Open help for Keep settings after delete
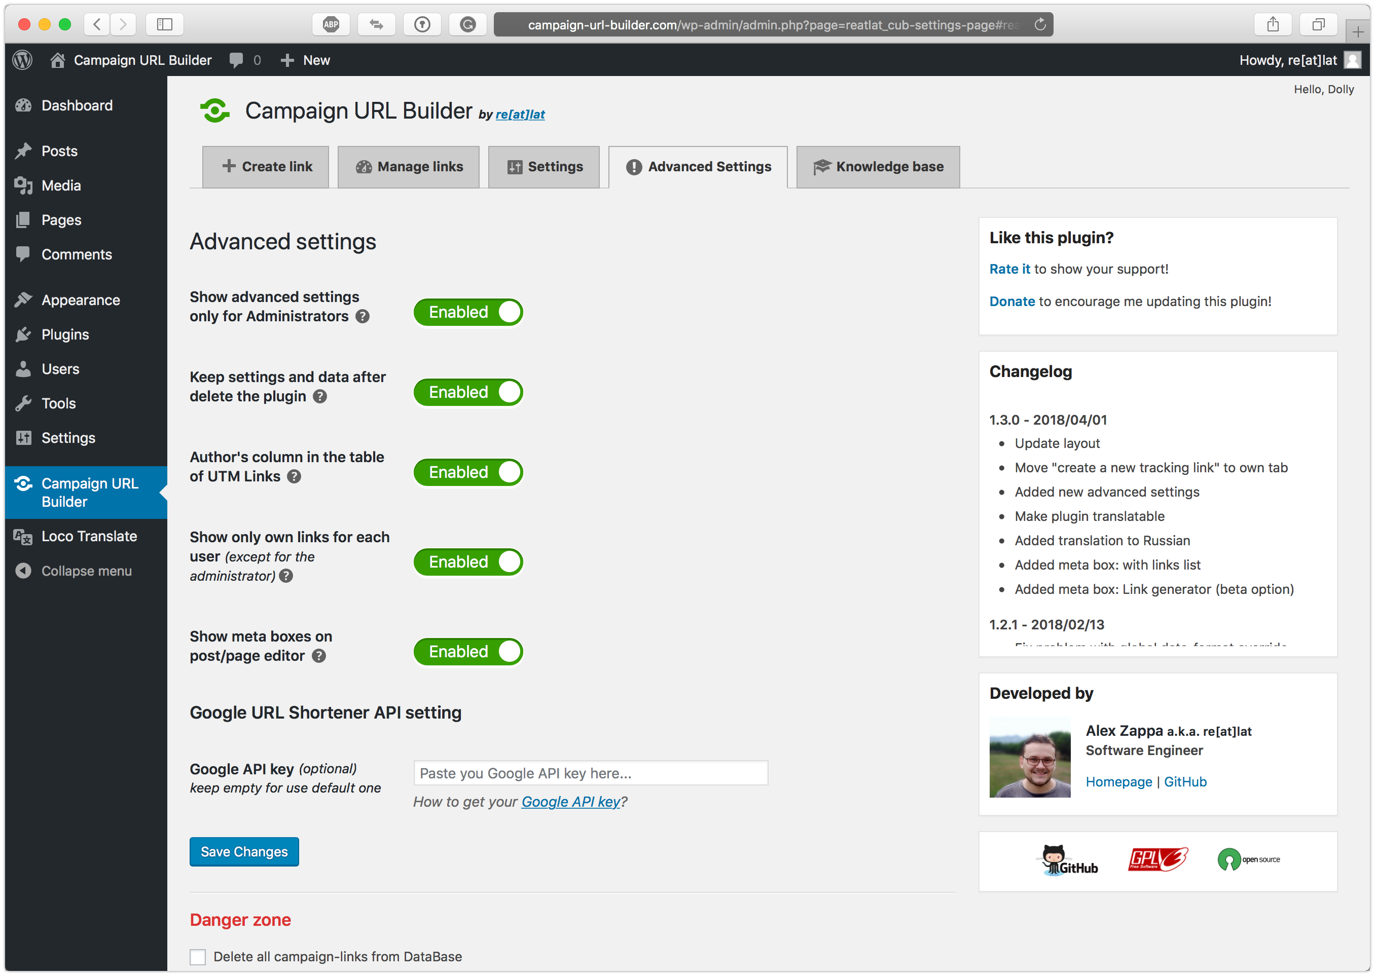 pyautogui.click(x=320, y=397)
